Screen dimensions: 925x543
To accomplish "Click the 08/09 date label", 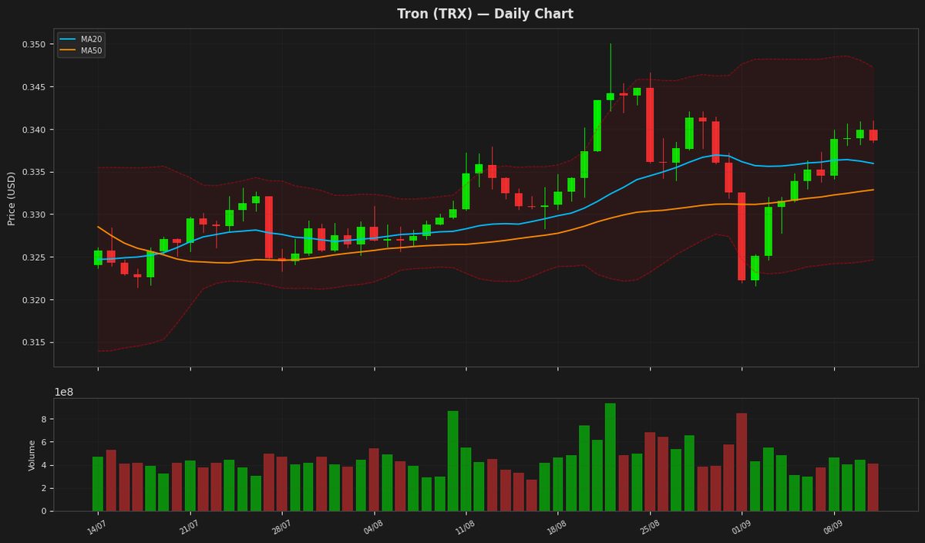I will point(832,526).
